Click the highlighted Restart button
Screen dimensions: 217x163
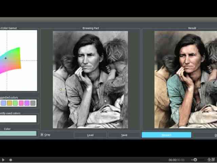pyautogui.click(x=166, y=135)
